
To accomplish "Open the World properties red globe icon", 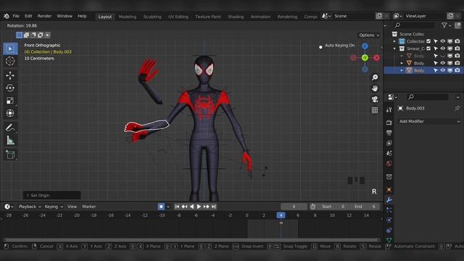I will click(389, 164).
